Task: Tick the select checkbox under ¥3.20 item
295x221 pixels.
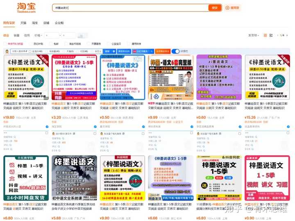Action: 95,134
